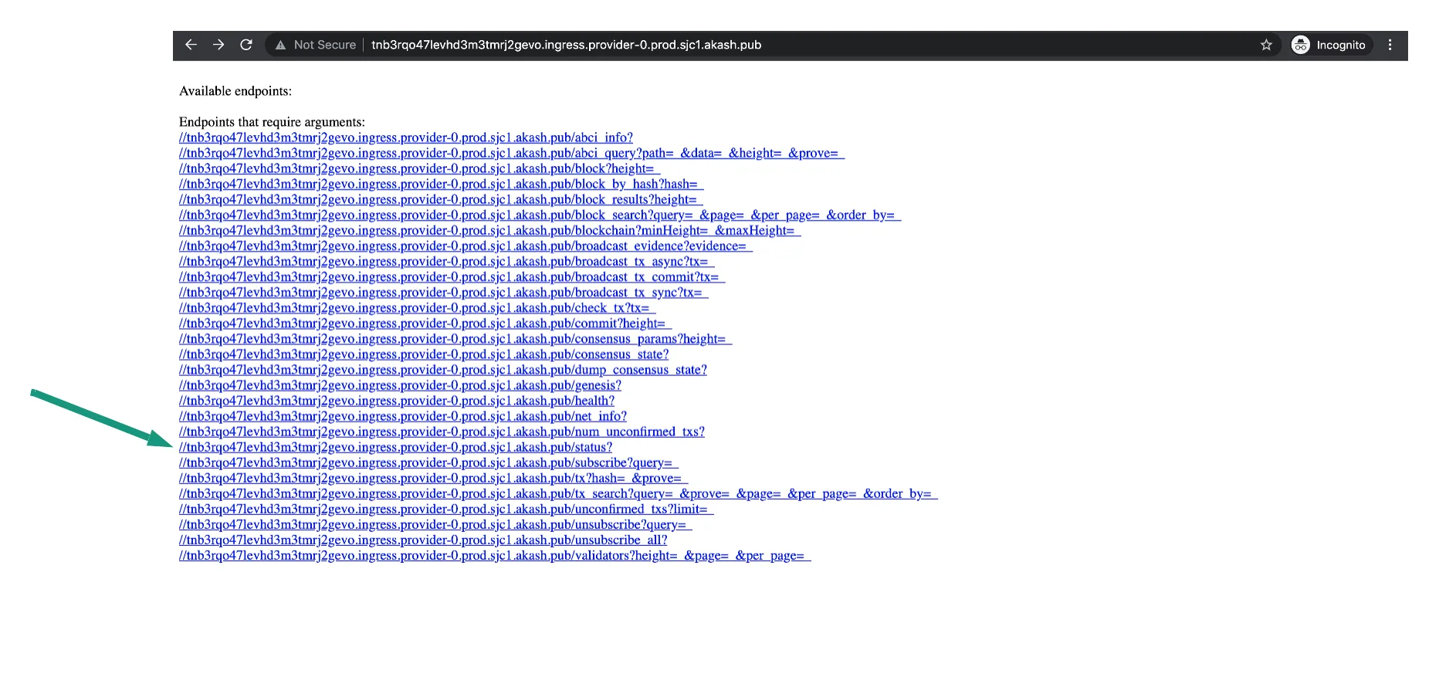Bookmark this page using the star icon

(x=1266, y=45)
